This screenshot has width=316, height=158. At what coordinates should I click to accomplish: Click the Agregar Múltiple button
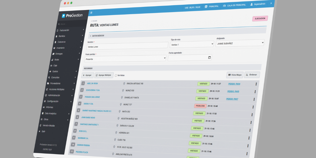click(x=104, y=75)
